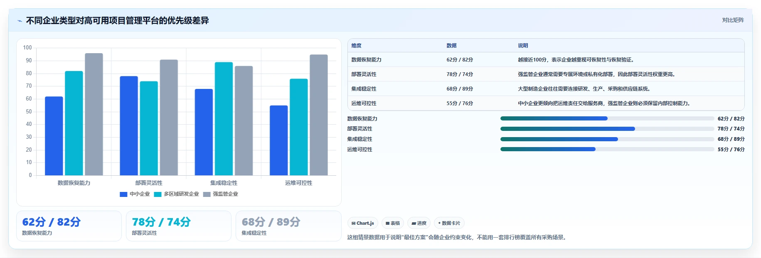
Task: Click cyan bar for 部署灵活性 in chart
Action: click(x=149, y=128)
